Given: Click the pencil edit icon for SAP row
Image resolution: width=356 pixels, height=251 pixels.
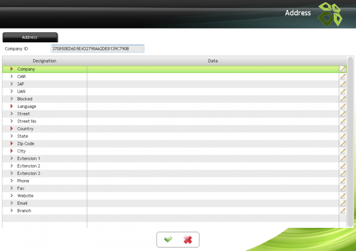Looking at the screenshot, I should coord(343,84).
